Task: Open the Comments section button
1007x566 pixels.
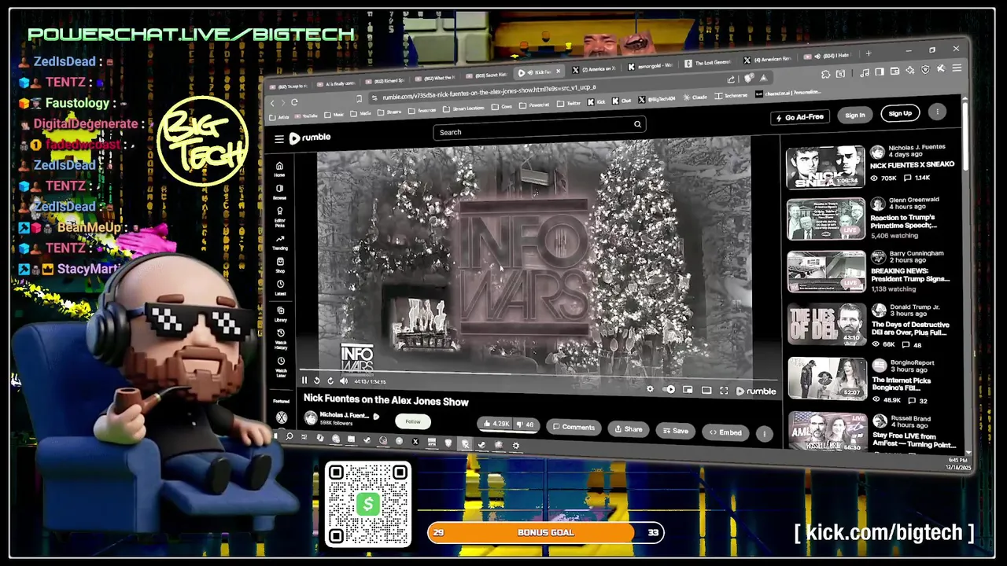Action: tap(574, 427)
